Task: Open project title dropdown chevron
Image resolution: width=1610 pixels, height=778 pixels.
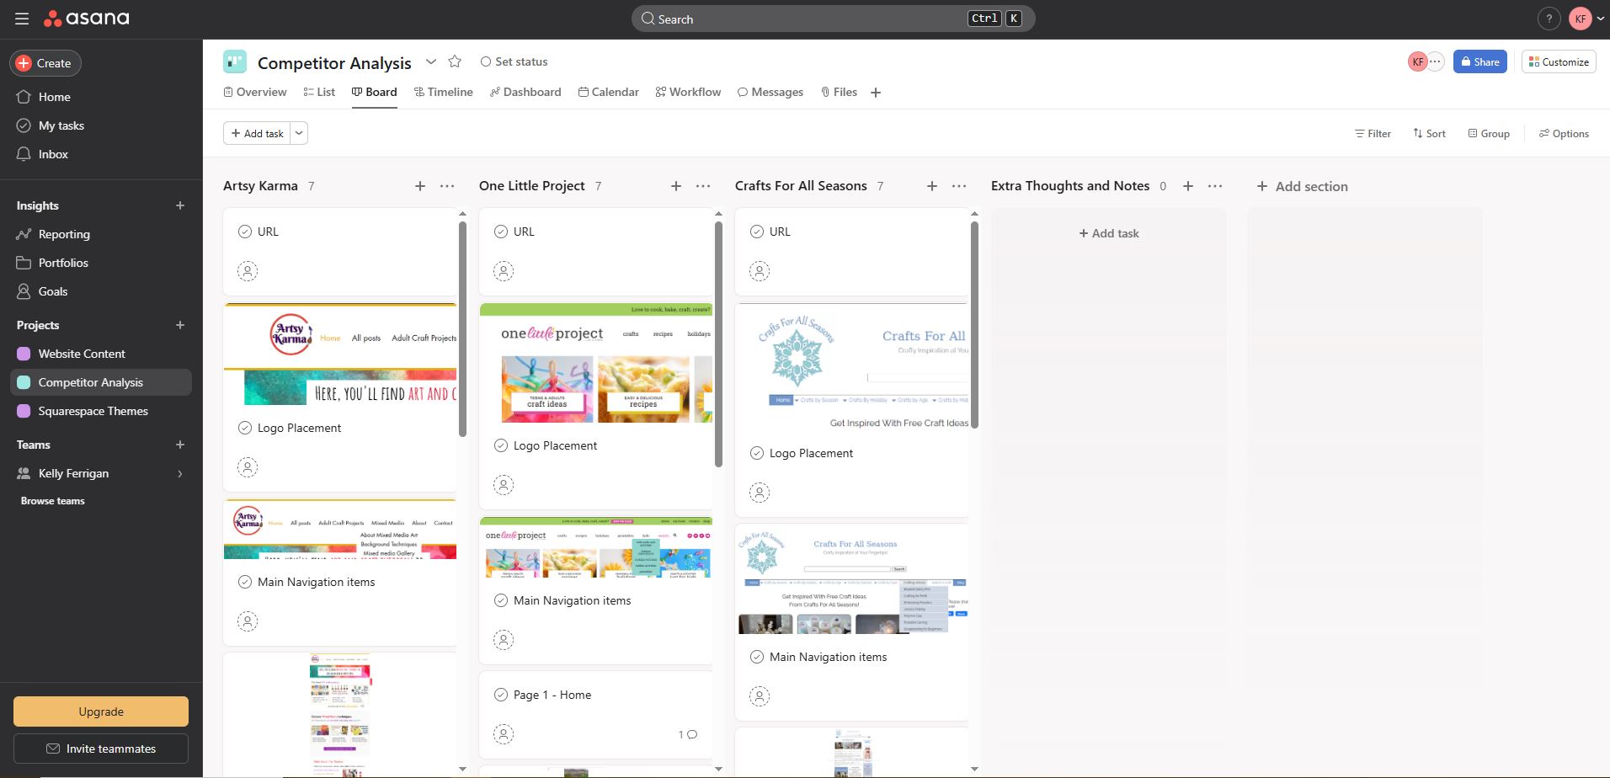Action: point(431,61)
